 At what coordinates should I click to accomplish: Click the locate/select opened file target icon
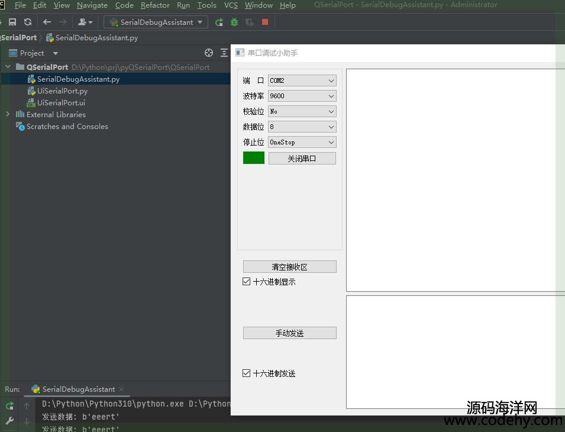point(208,53)
